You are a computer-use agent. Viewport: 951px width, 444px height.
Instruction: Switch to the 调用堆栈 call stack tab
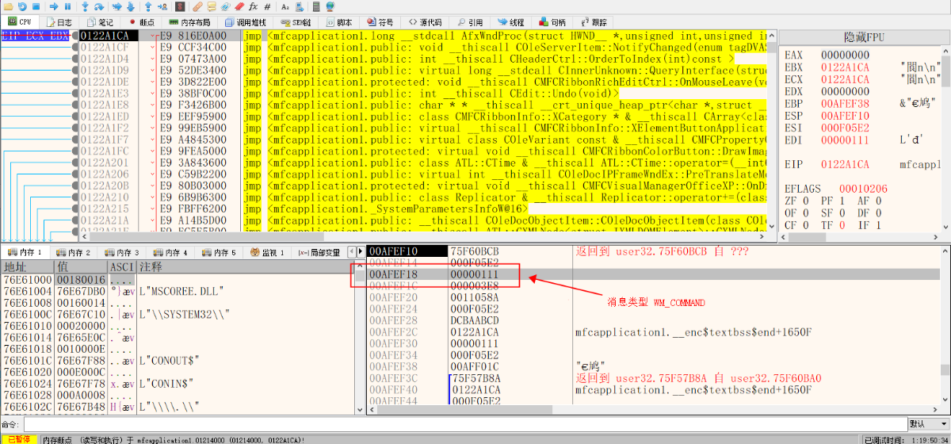click(x=246, y=21)
